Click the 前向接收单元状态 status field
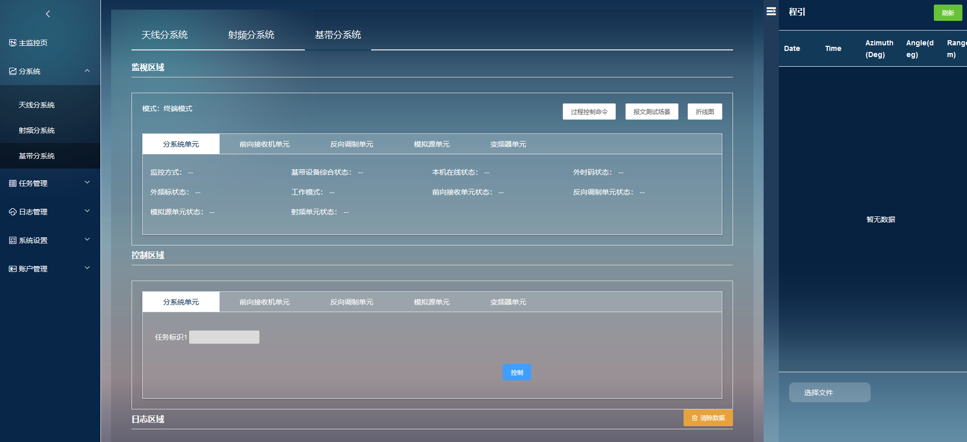This screenshot has height=442, width=967. click(x=468, y=192)
